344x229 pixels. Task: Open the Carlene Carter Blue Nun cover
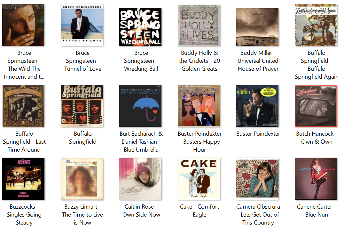click(316, 179)
